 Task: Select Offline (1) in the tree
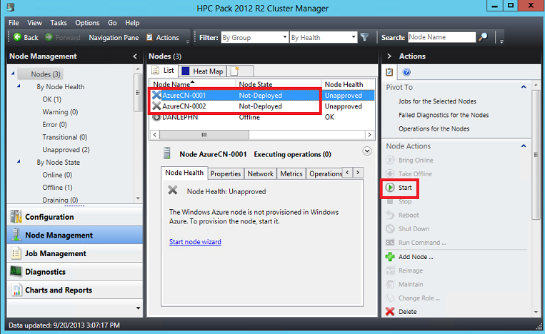pos(57,188)
